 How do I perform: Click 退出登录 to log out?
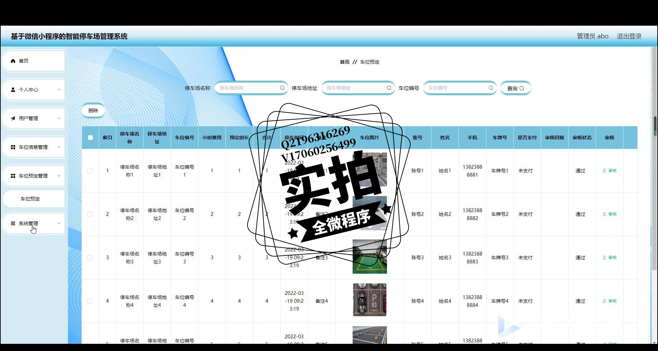pos(629,36)
